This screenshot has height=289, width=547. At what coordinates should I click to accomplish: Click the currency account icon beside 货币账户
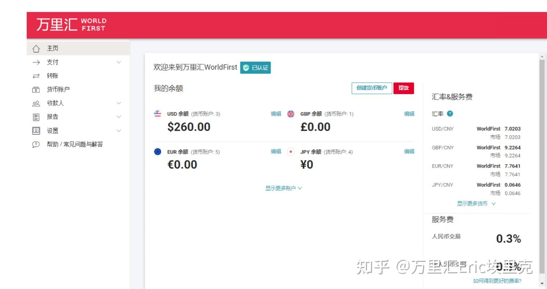point(36,90)
